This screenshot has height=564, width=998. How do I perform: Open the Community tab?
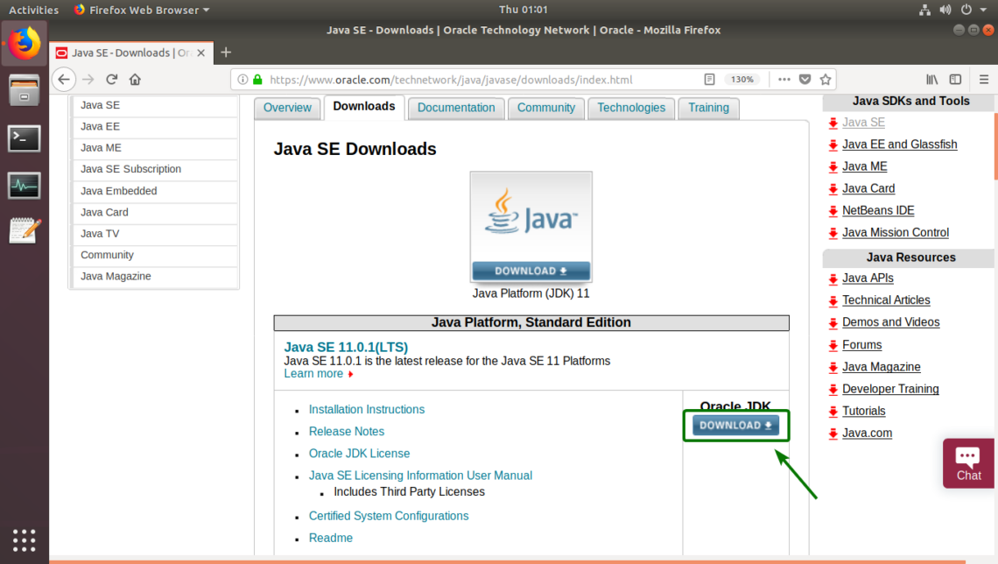click(546, 108)
